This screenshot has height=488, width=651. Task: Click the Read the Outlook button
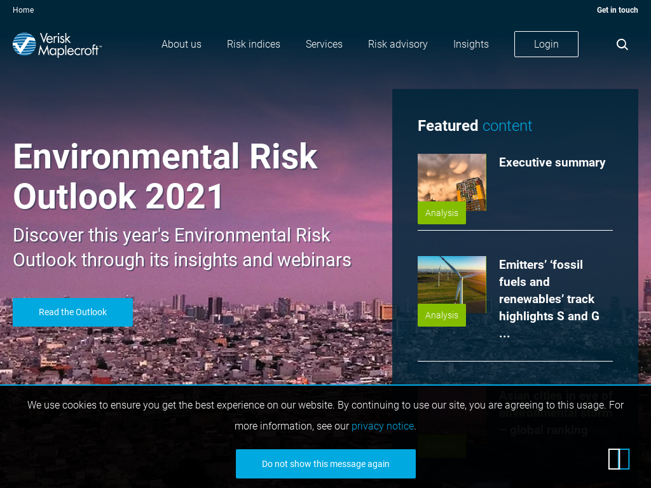pos(72,312)
